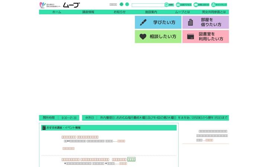The image size is (268, 167).
Task: Click the 開所時間 9:30~21:30 banner
Action: [x=59, y=118]
